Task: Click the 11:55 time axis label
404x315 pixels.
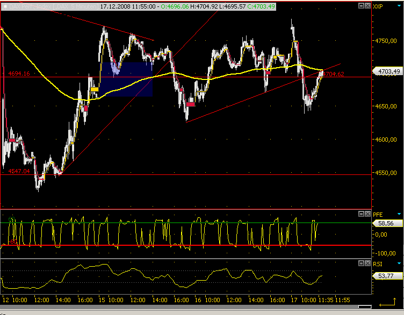Action: pos(342,300)
